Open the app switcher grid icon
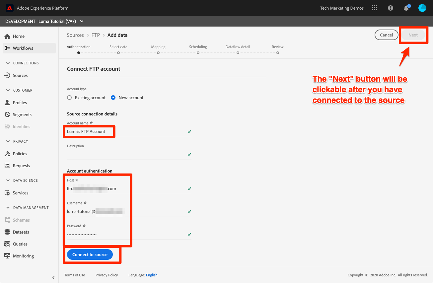Image resolution: width=433 pixels, height=283 pixels. pyautogui.click(x=375, y=8)
